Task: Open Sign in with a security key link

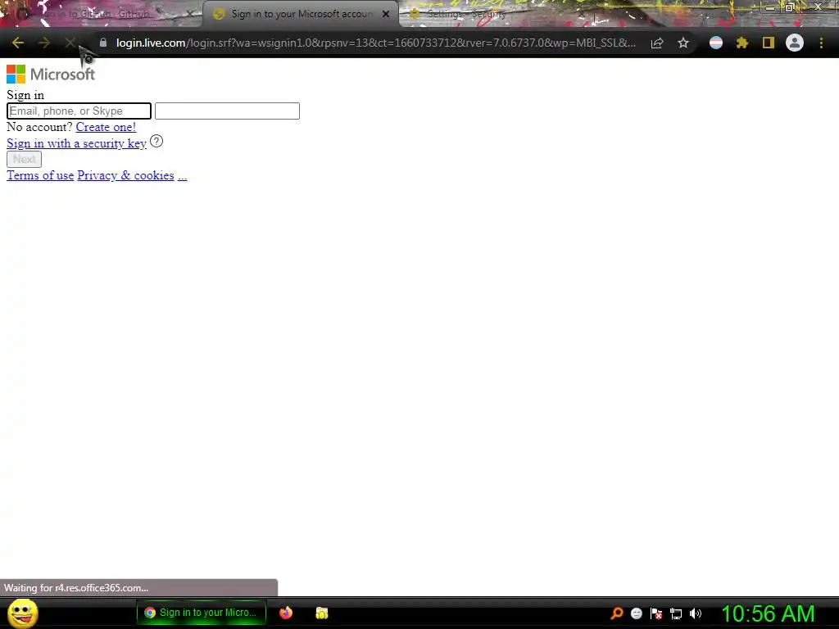Action: point(76,143)
